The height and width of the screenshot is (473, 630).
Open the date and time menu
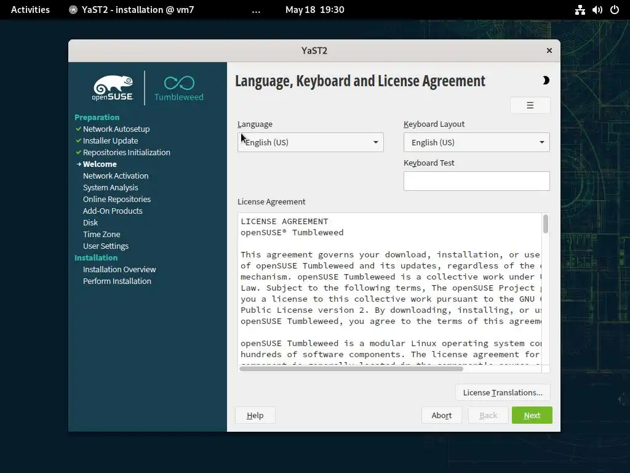coord(314,10)
